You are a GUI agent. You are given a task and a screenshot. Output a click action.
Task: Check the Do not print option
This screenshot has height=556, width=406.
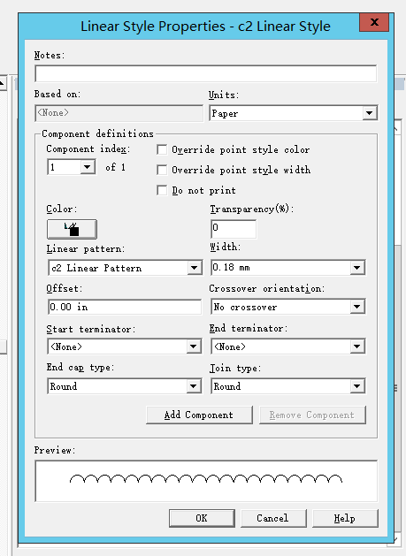pos(162,190)
